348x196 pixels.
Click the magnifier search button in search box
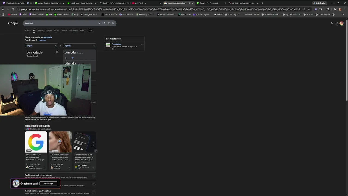[113, 23]
